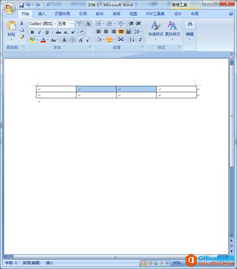
Task: Open the 审阅 tab
Action: [116, 14]
